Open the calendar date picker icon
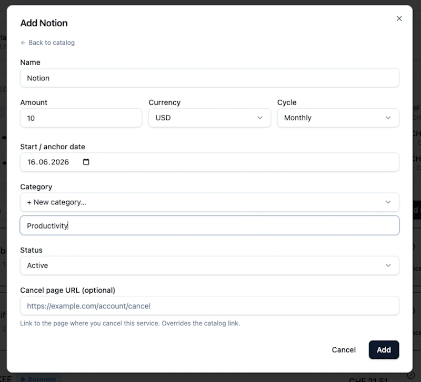 86,162
